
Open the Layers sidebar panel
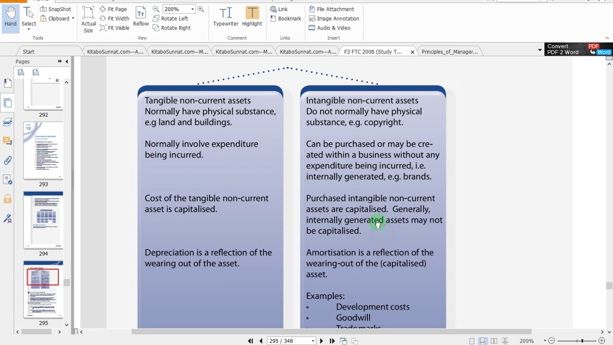click(8, 122)
